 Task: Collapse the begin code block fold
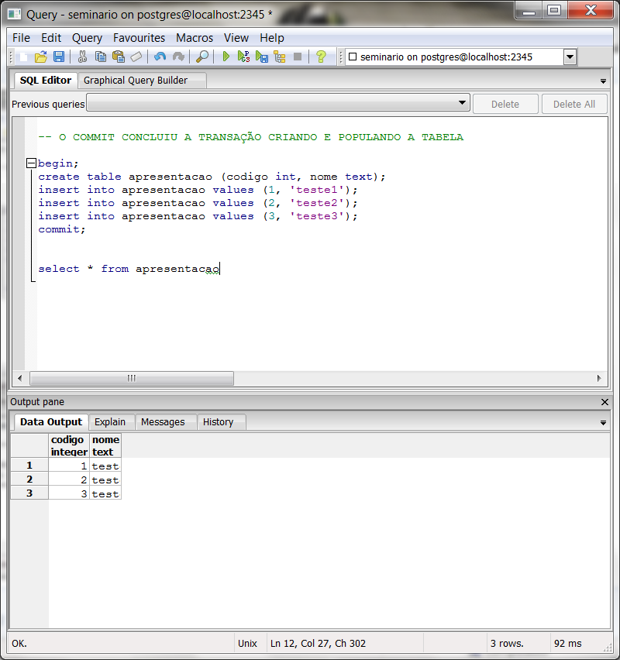(x=31, y=163)
